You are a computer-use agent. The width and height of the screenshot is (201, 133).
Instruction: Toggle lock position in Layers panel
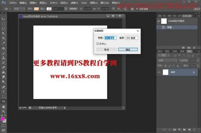(x=174, y=66)
